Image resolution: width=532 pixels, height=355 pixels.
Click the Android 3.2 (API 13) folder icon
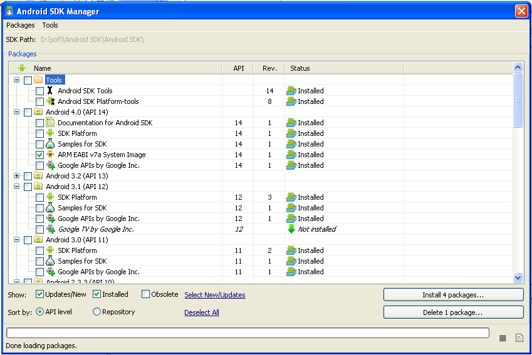[38, 176]
